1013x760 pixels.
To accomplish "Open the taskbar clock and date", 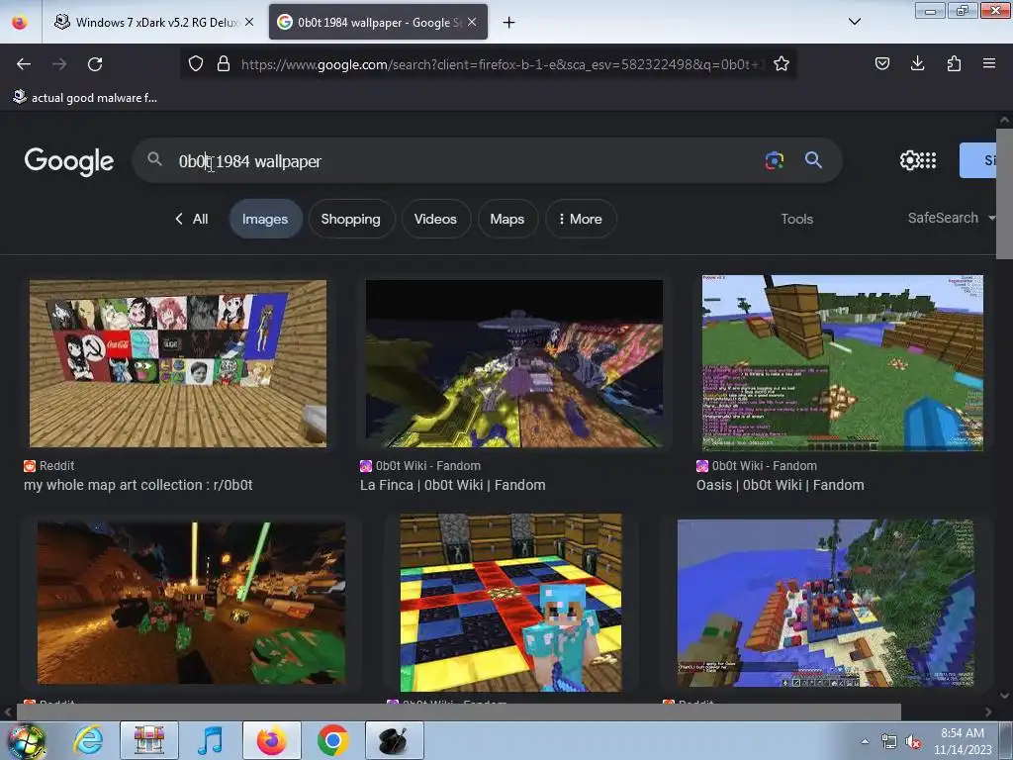I will pyautogui.click(x=963, y=741).
